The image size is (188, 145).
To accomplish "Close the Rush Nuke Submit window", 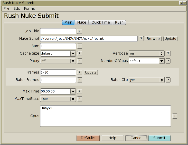I will [185, 3].
